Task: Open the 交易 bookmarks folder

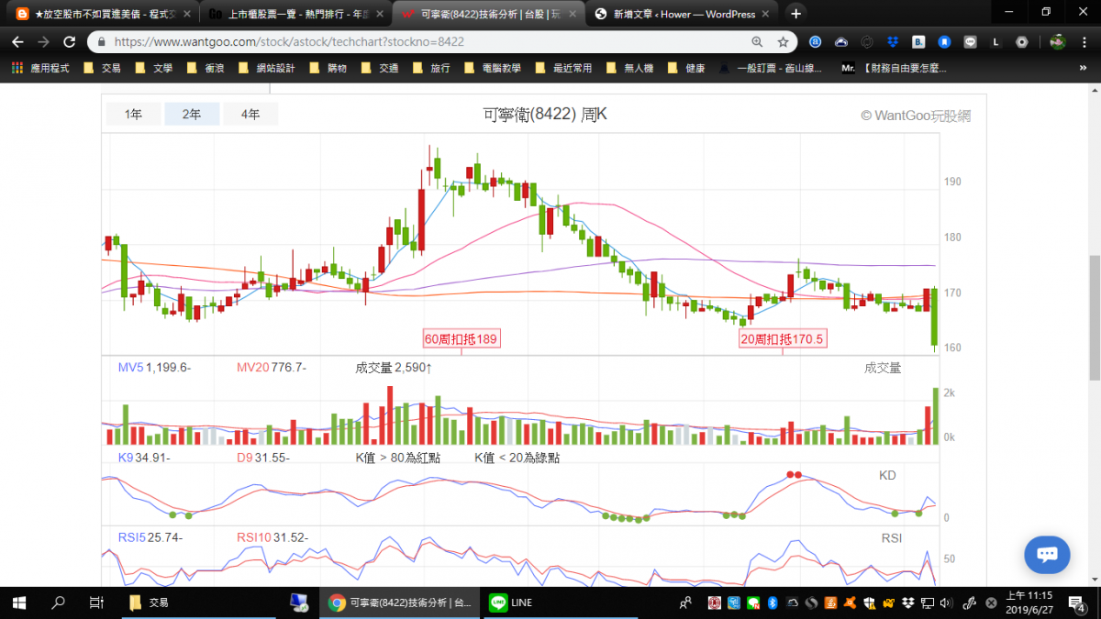Action: click(x=103, y=68)
